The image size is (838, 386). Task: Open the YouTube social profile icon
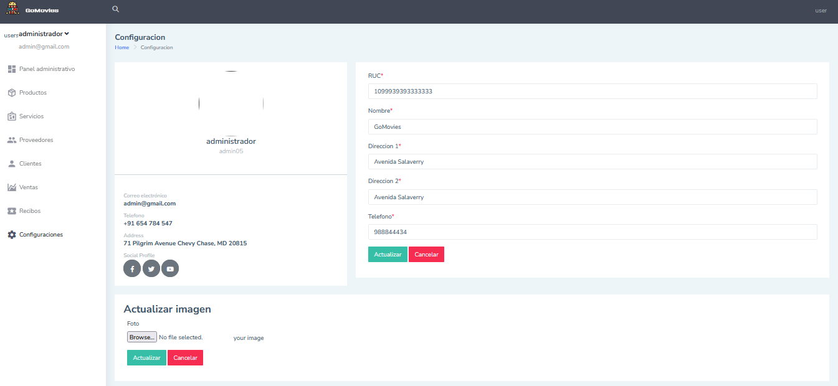(170, 268)
